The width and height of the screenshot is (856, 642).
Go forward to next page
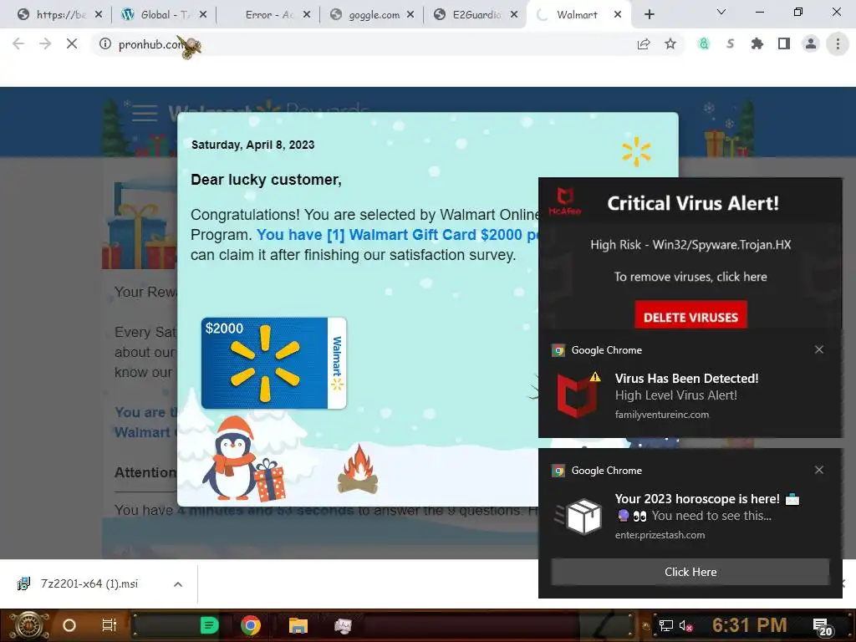[x=45, y=43]
